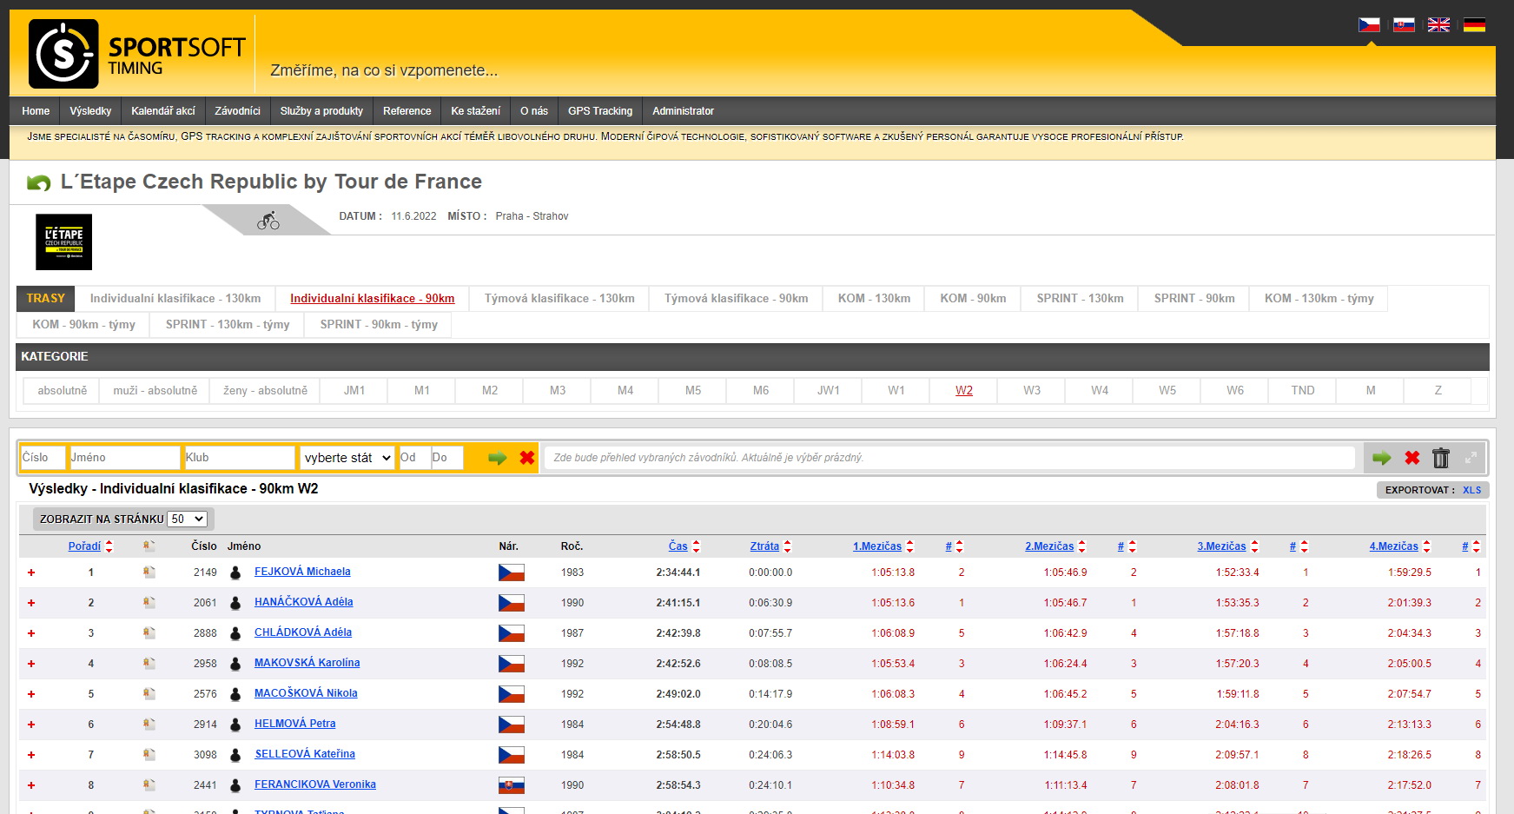Open diploma icon for SELLEOVÁ Kateřina
The image size is (1514, 814).
coord(149,755)
